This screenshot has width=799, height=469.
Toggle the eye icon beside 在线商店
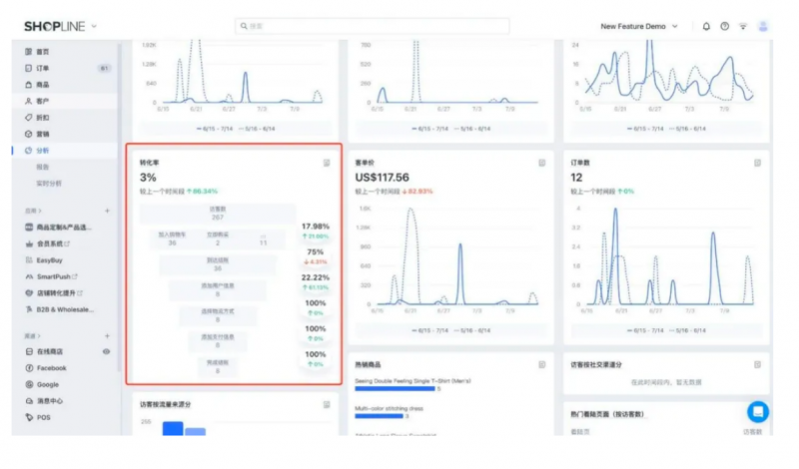point(106,352)
